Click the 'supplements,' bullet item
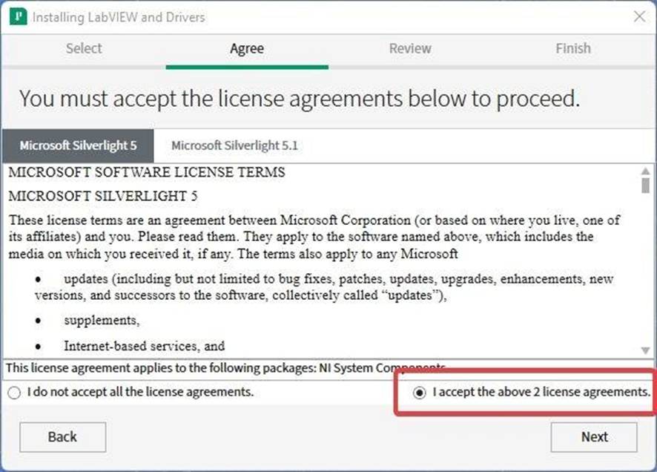Screen dimensions: 657x472 pos(102,321)
